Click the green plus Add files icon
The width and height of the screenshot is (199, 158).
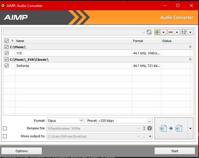(x=158, y=32)
